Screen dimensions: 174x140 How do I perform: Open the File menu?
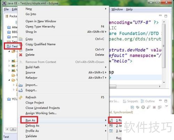coord(6,9)
